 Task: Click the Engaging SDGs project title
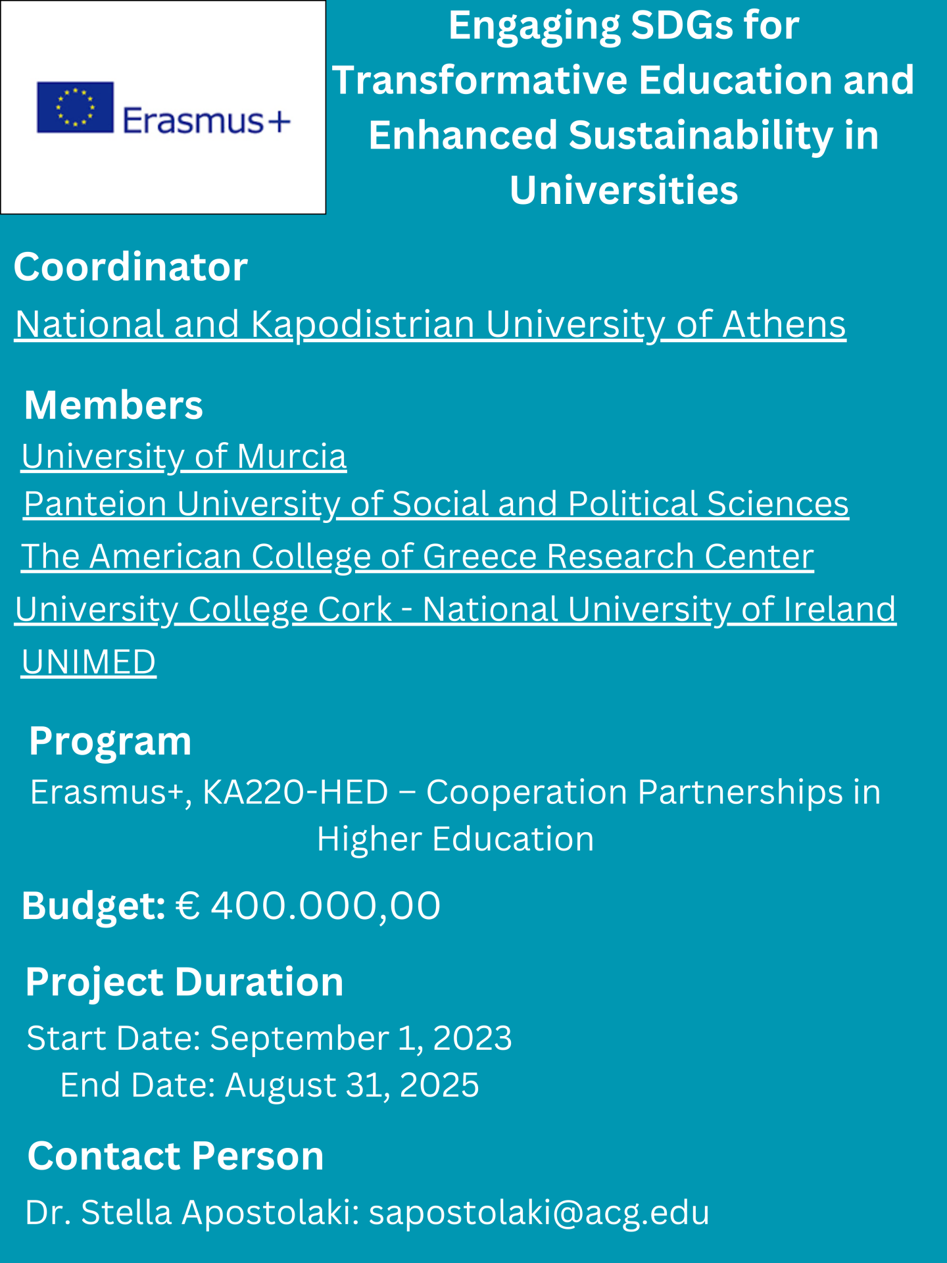[623, 107]
